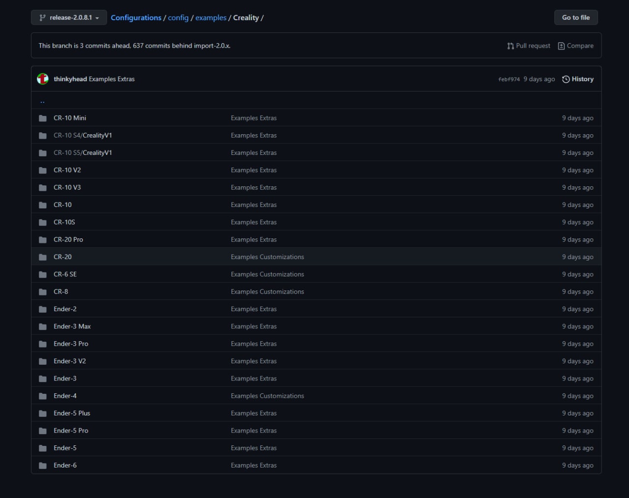Click the folder icon for CR-10 Mini

coord(43,118)
